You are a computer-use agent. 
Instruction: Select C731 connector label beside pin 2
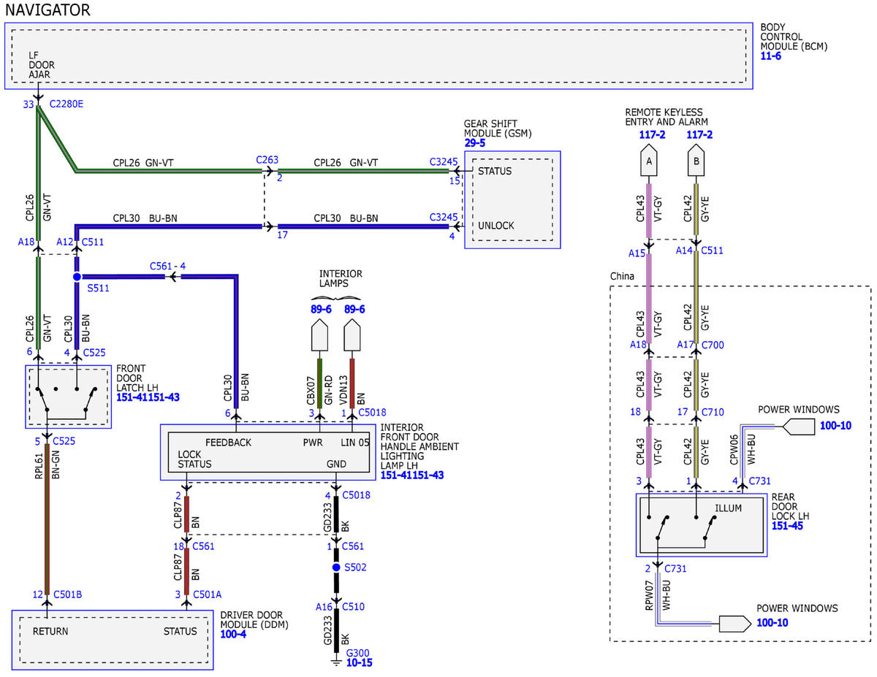point(676,567)
